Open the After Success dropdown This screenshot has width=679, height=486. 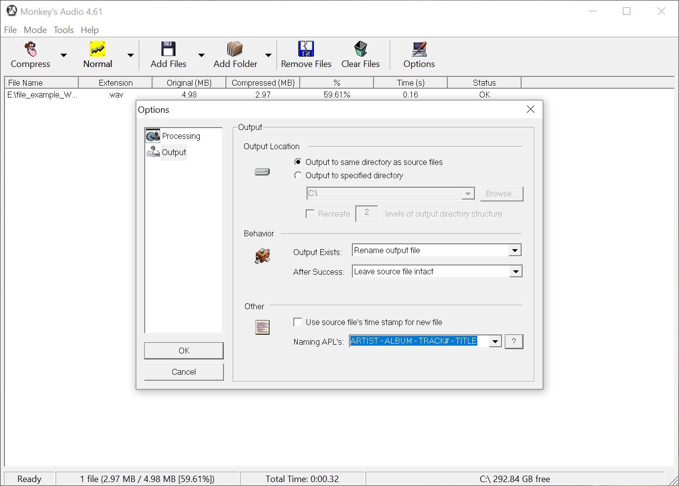click(x=515, y=272)
